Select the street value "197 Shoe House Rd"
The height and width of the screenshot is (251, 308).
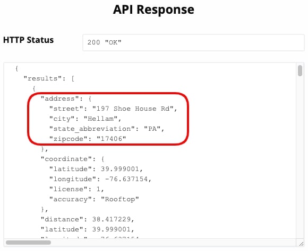point(133,109)
